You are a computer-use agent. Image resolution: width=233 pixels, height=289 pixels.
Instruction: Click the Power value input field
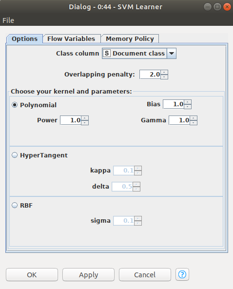pos(71,120)
